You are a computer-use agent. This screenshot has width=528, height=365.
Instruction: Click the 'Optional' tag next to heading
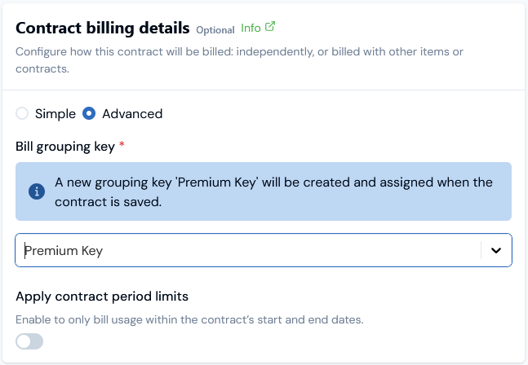pyautogui.click(x=215, y=30)
